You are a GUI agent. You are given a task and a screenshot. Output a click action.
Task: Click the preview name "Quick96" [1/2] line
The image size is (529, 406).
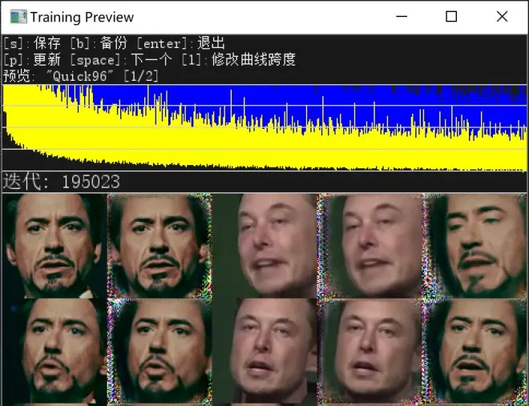[81, 76]
